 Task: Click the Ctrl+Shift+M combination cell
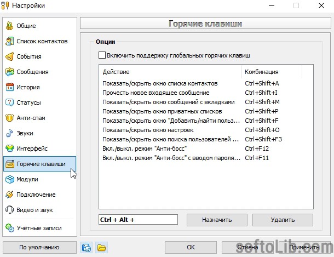pyautogui.click(x=262, y=102)
